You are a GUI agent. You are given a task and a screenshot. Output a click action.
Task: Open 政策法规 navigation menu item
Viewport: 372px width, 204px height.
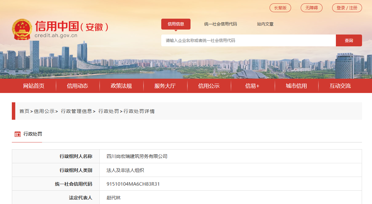click(121, 86)
